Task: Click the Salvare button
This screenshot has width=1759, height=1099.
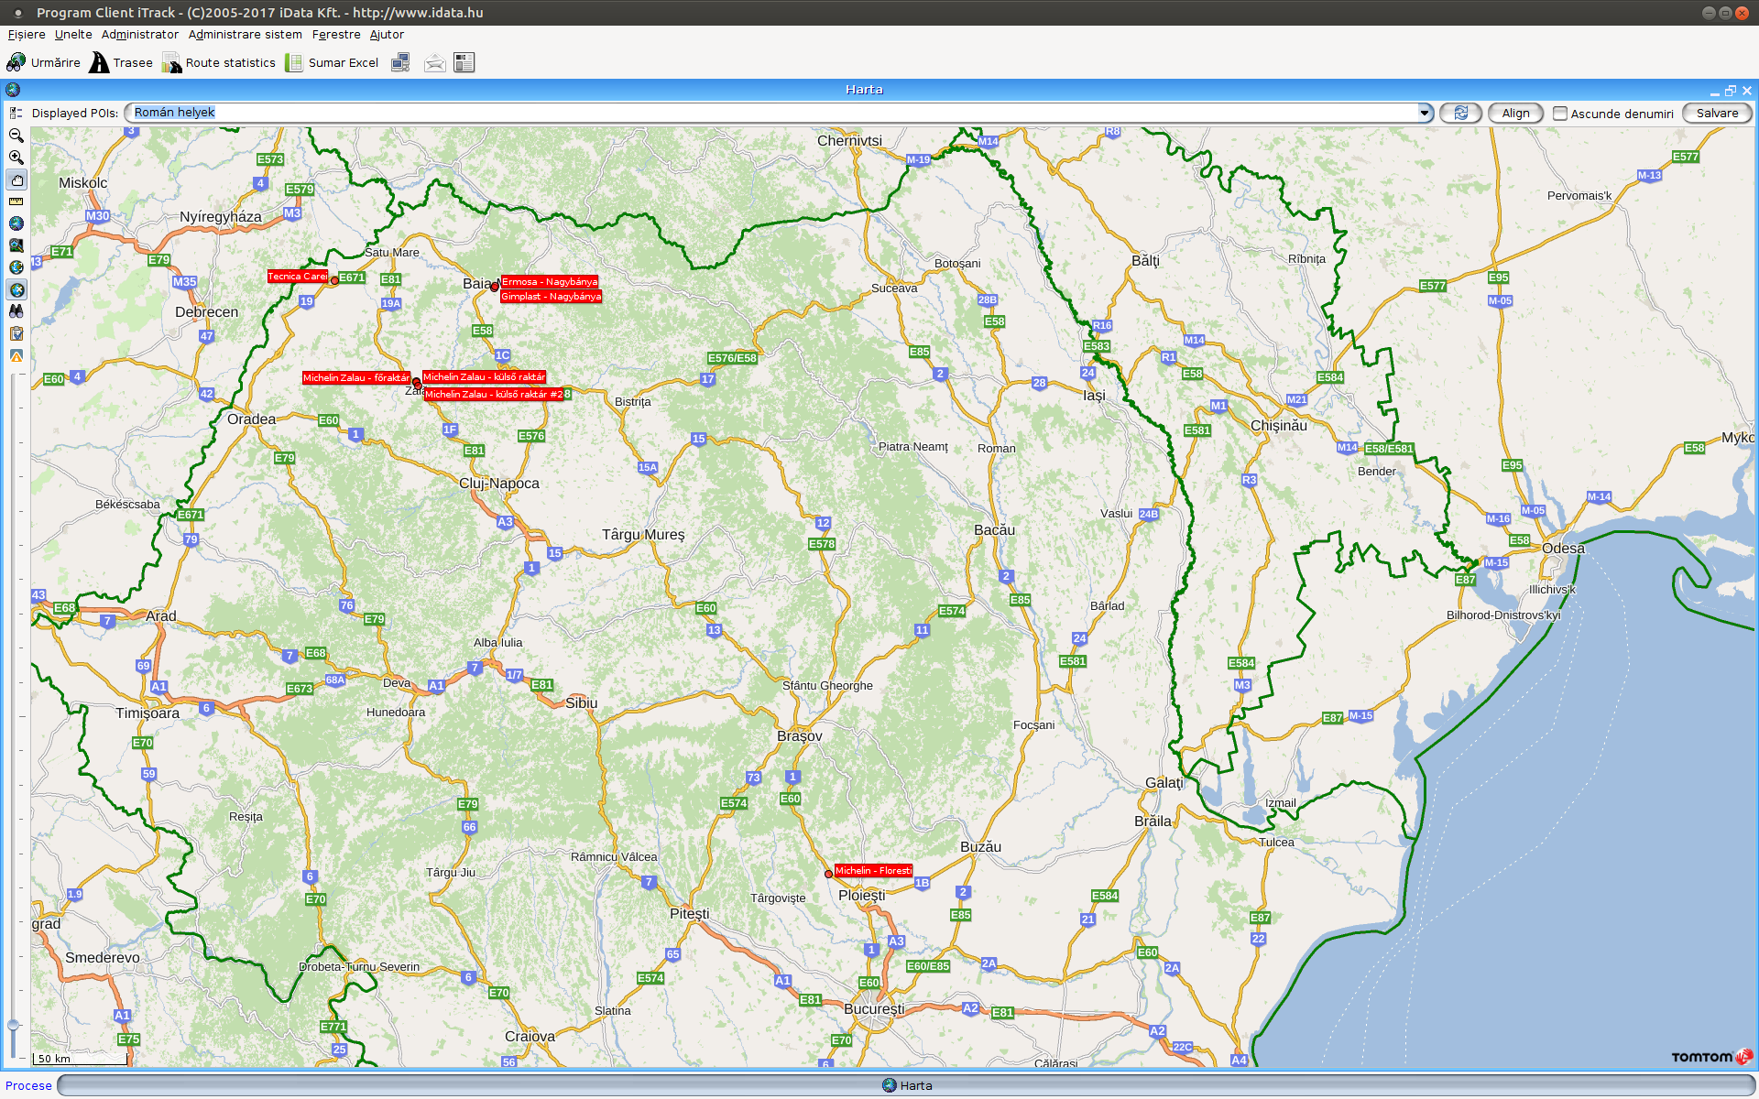Action: 1716,114
